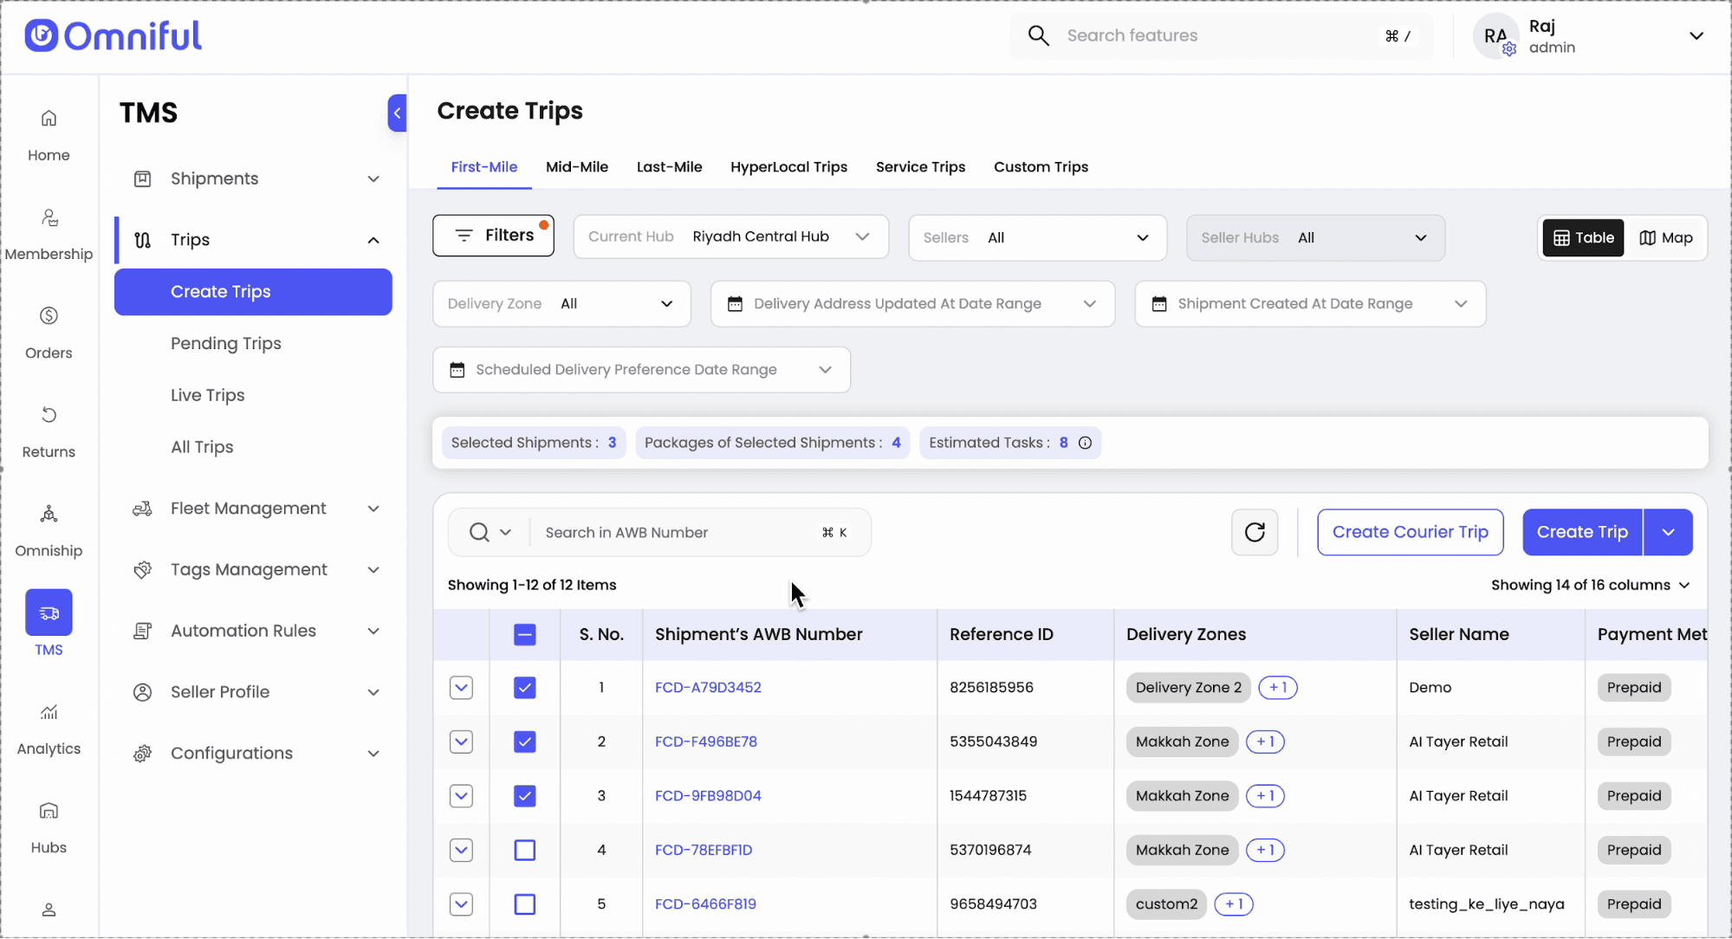Click the refresh icon beside Create Courier Trip
1732x939 pixels.
pyautogui.click(x=1254, y=532)
